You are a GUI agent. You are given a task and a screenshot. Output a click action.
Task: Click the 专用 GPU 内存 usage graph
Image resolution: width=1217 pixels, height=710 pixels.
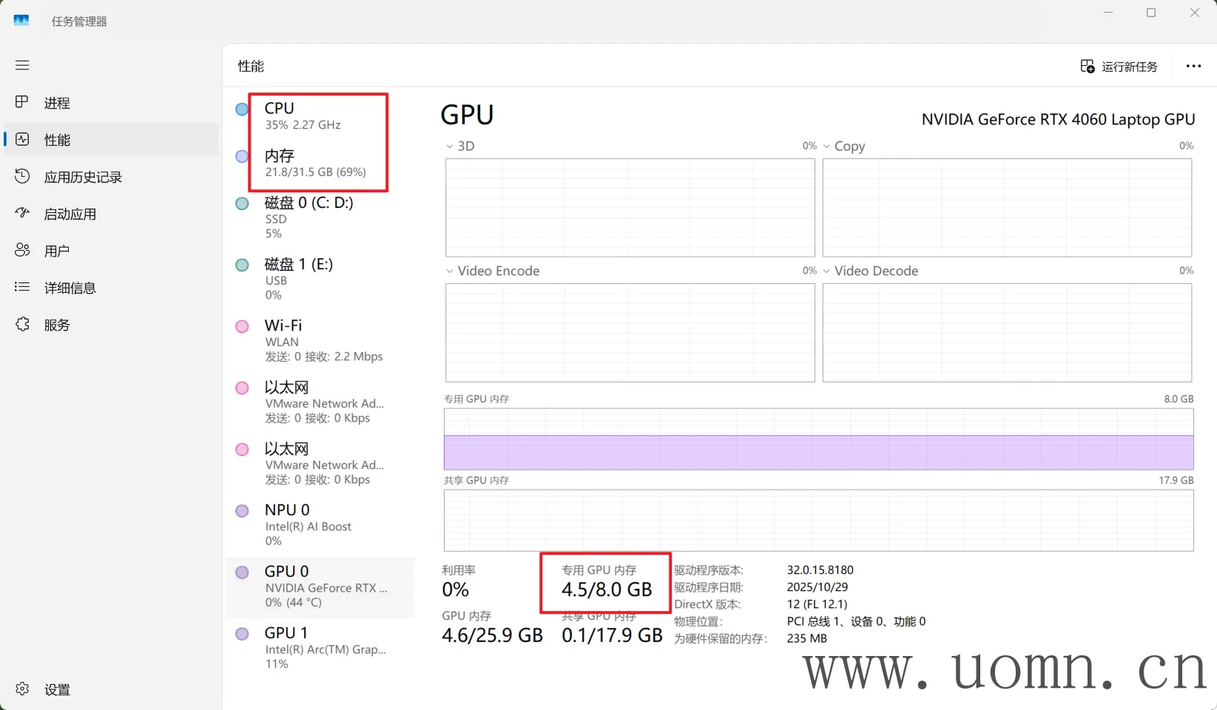coord(818,439)
